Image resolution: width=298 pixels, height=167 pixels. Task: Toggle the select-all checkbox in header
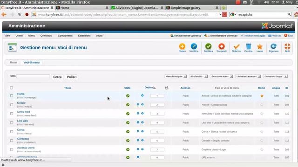[x=11, y=88]
